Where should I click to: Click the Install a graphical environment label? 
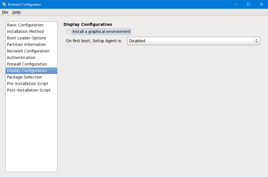coord(101,31)
